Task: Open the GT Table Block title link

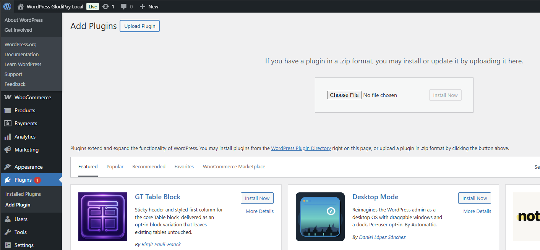Action: (157, 197)
